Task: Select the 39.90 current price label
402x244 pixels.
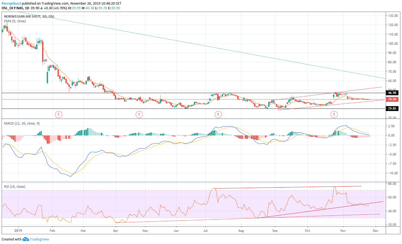Action: (x=392, y=99)
